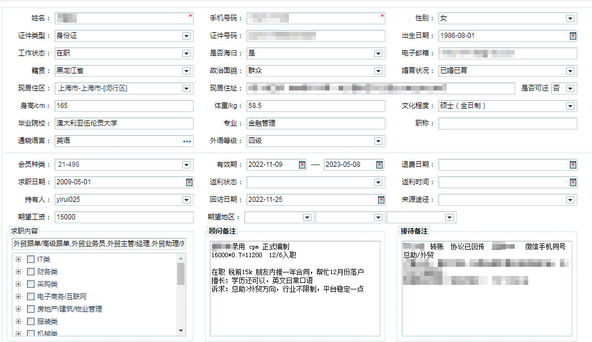592x342 pixels.
Task: Click the 求职内容 summary text field
Action: pos(99,244)
